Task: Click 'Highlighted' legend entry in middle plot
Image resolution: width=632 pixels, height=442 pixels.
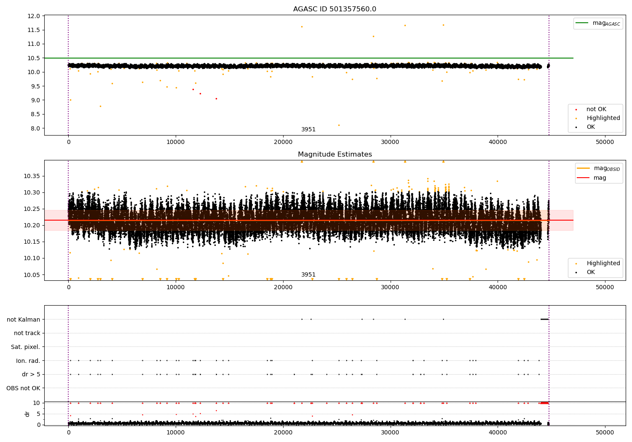Action: pyautogui.click(x=603, y=264)
